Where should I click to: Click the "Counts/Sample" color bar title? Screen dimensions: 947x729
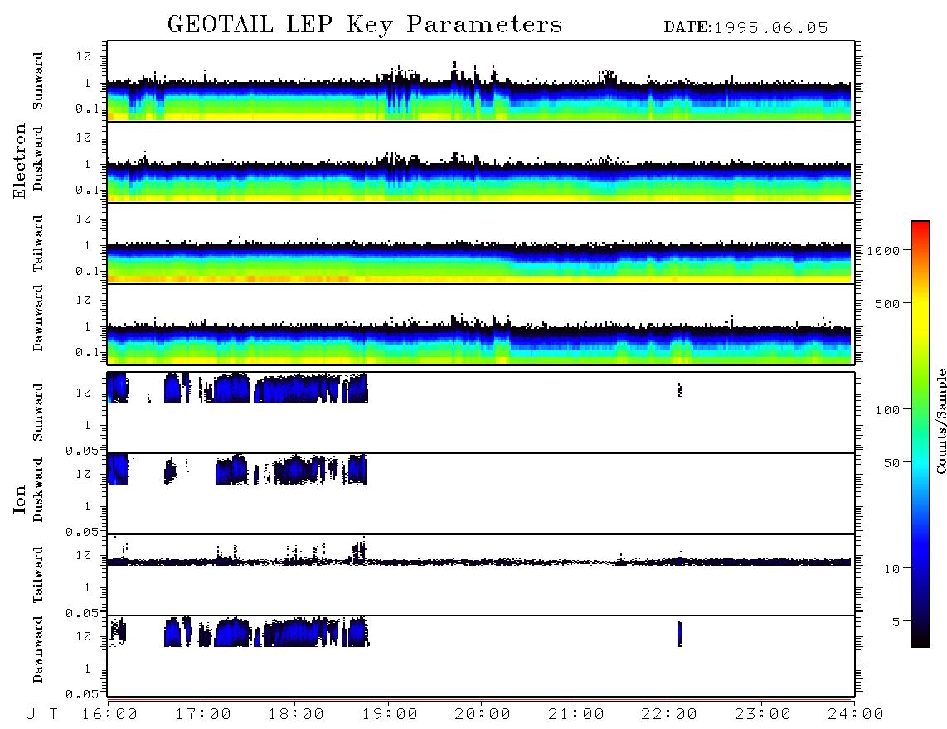940,422
